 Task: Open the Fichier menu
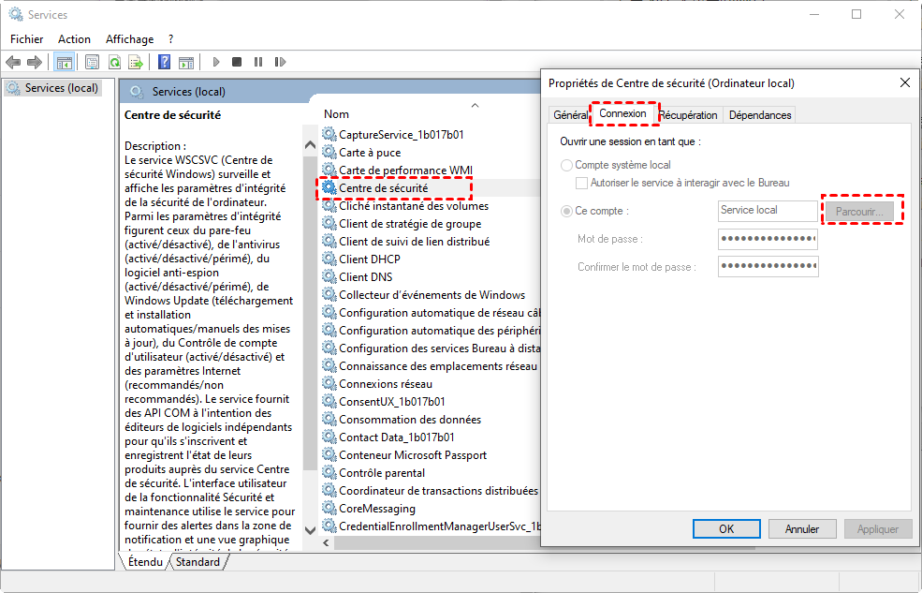27,39
